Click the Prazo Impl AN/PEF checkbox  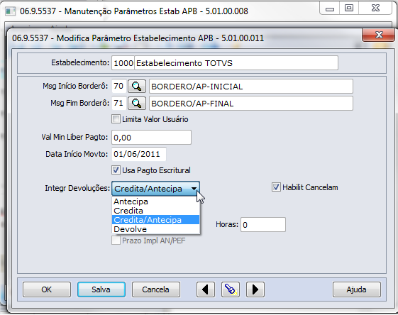[x=116, y=240]
